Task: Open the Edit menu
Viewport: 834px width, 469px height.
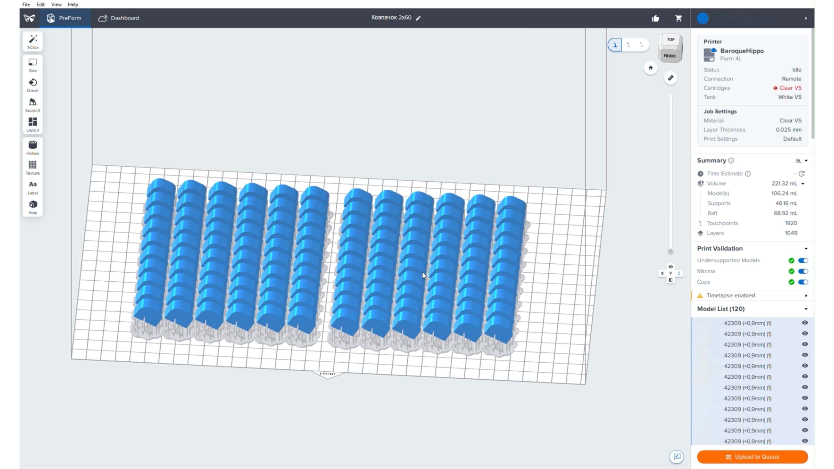Action: [x=41, y=4]
